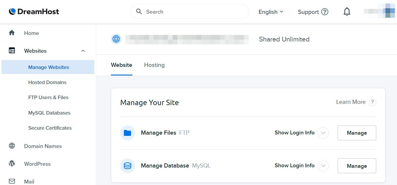The height and width of the screenshot is (185, 397).
Task: Open the notifications bell icon
Action: click(x=347, y=12)
